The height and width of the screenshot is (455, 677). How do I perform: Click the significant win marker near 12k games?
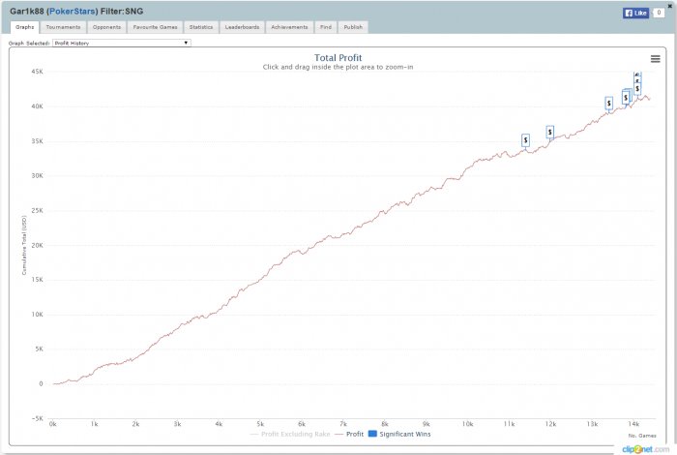click(x=549, y=132)
